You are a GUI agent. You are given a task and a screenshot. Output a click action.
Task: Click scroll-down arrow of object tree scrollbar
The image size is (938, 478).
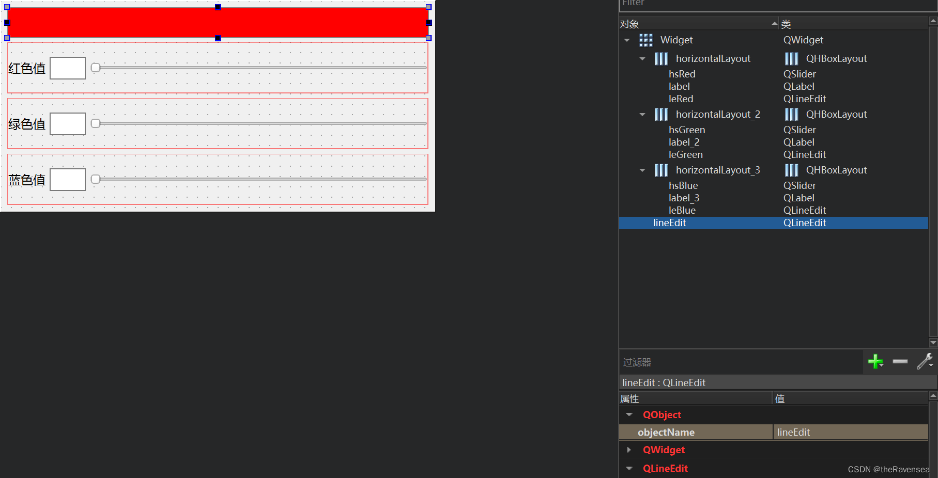[933, 342]
